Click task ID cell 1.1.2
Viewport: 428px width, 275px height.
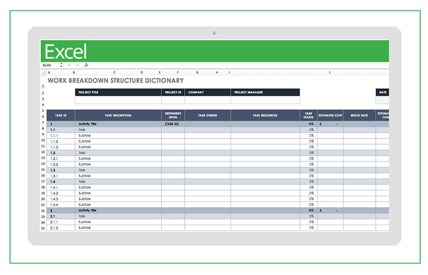tap(60, 141)
